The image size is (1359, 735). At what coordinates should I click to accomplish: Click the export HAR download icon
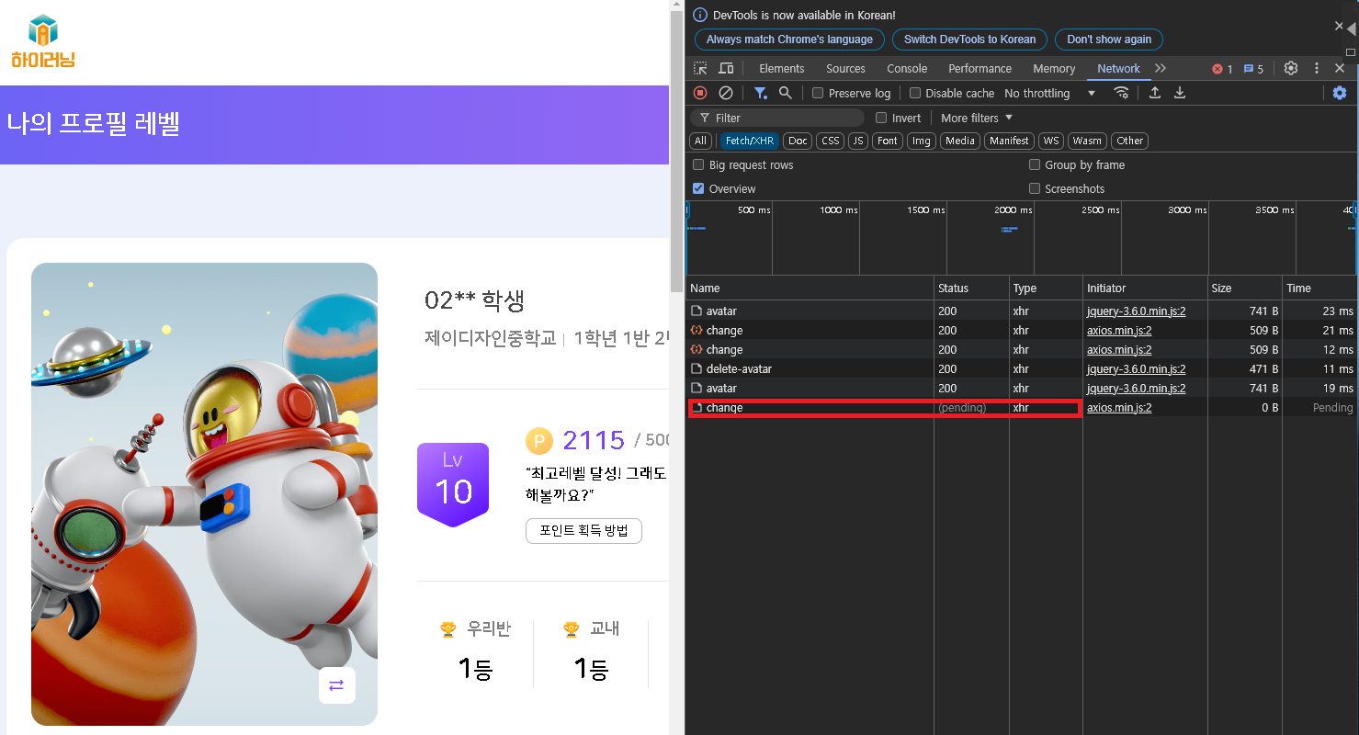pos(1180,93)
